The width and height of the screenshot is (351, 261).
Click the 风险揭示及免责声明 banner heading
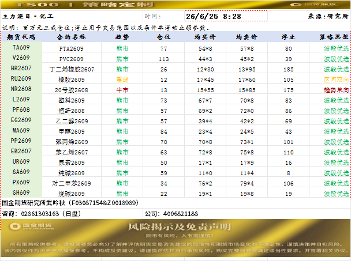pos(179,227)
